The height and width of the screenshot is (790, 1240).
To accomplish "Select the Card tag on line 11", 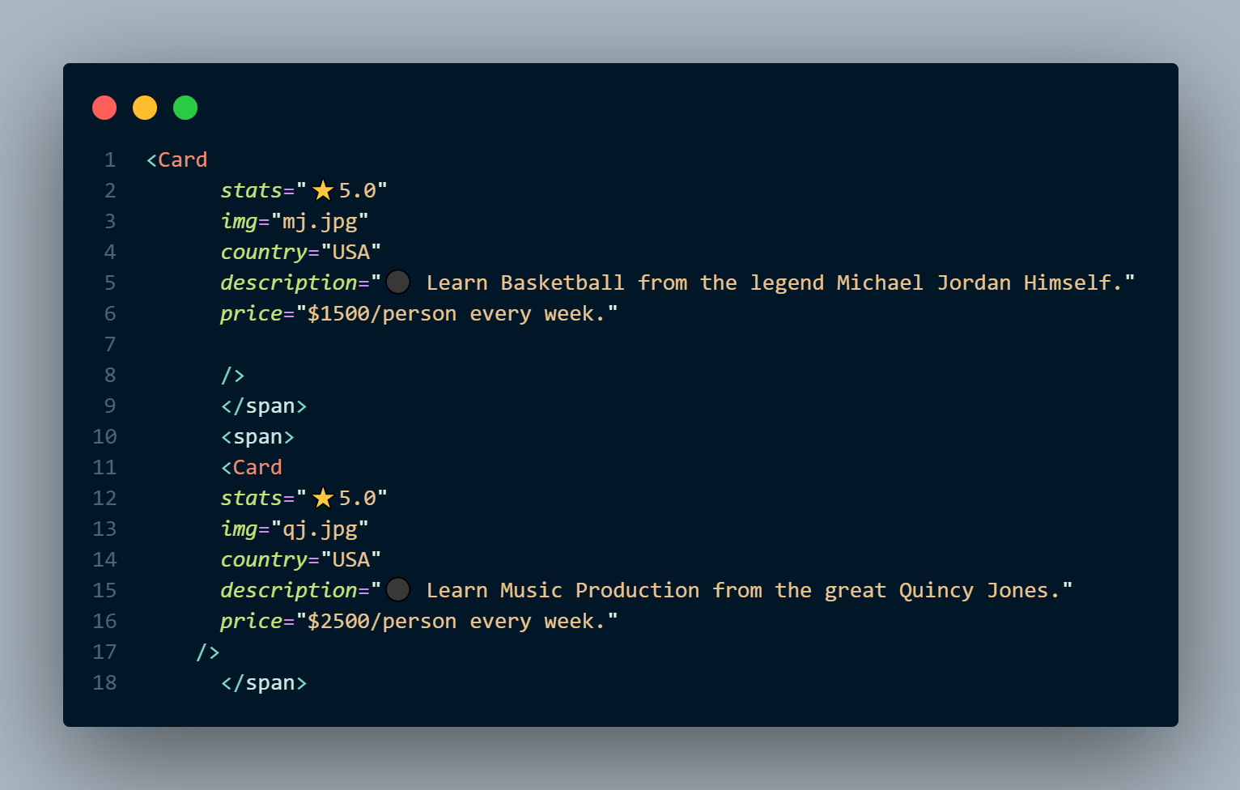I will (x=252, y=467).
